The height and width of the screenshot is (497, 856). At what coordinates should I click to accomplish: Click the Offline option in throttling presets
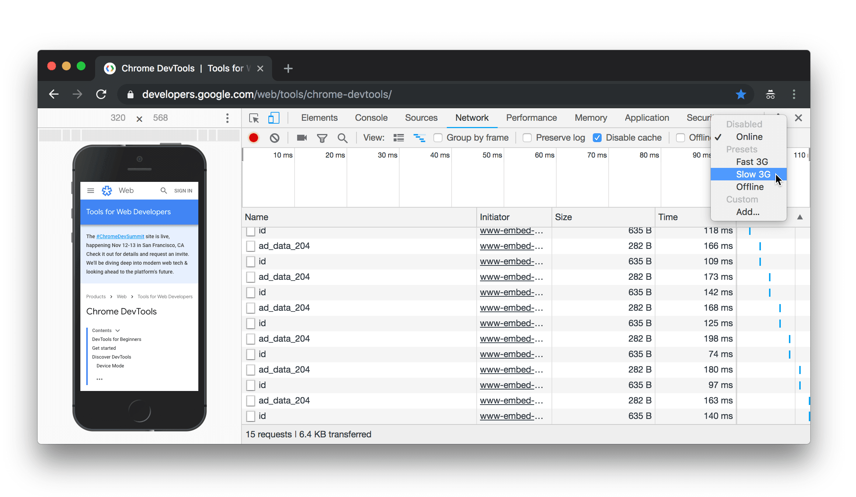pyautogui.click(x=749, y=187)
